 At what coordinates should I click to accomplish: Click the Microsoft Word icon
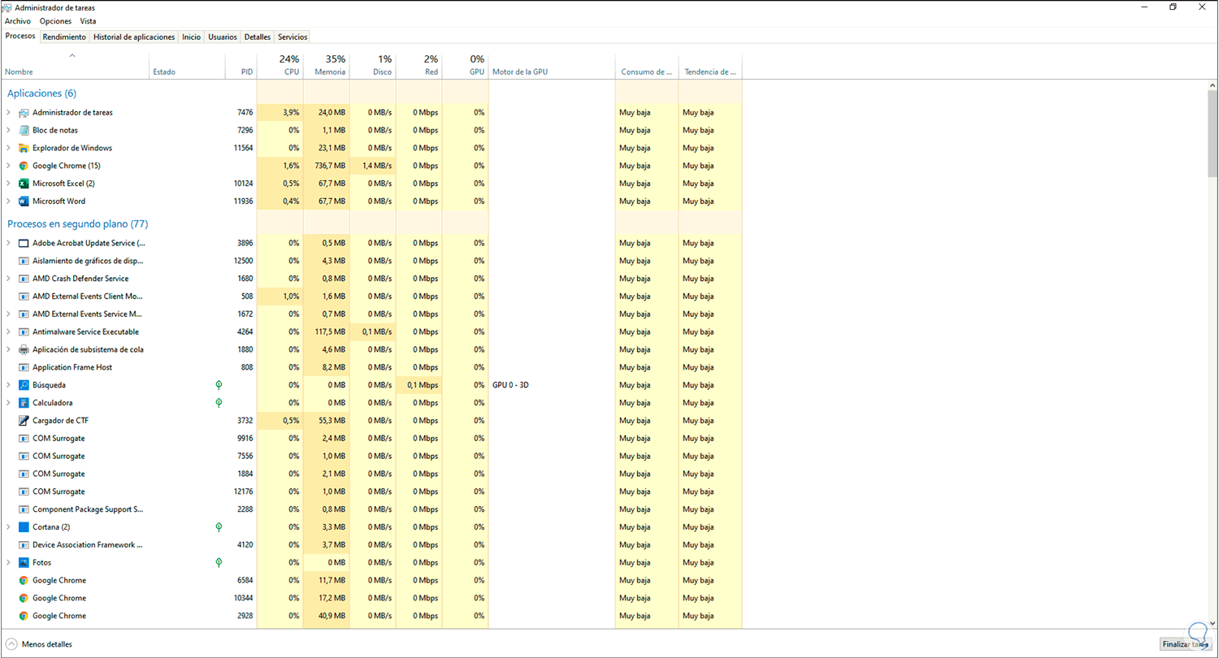pos(22,201)
